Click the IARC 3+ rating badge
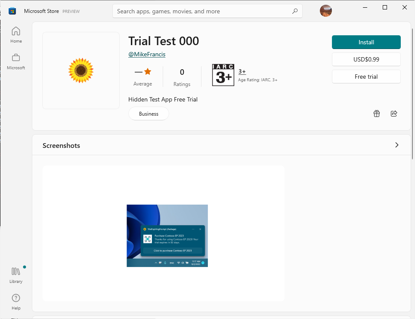Screen dimensions: 415x319 (x=223, y=75)
